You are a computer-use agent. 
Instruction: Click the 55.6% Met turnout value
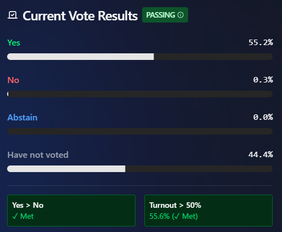click(x=173, y=217)
